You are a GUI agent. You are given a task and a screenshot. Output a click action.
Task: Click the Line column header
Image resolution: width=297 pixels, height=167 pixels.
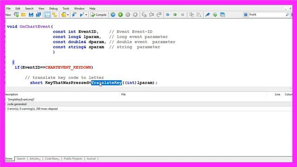pos(278,94)
